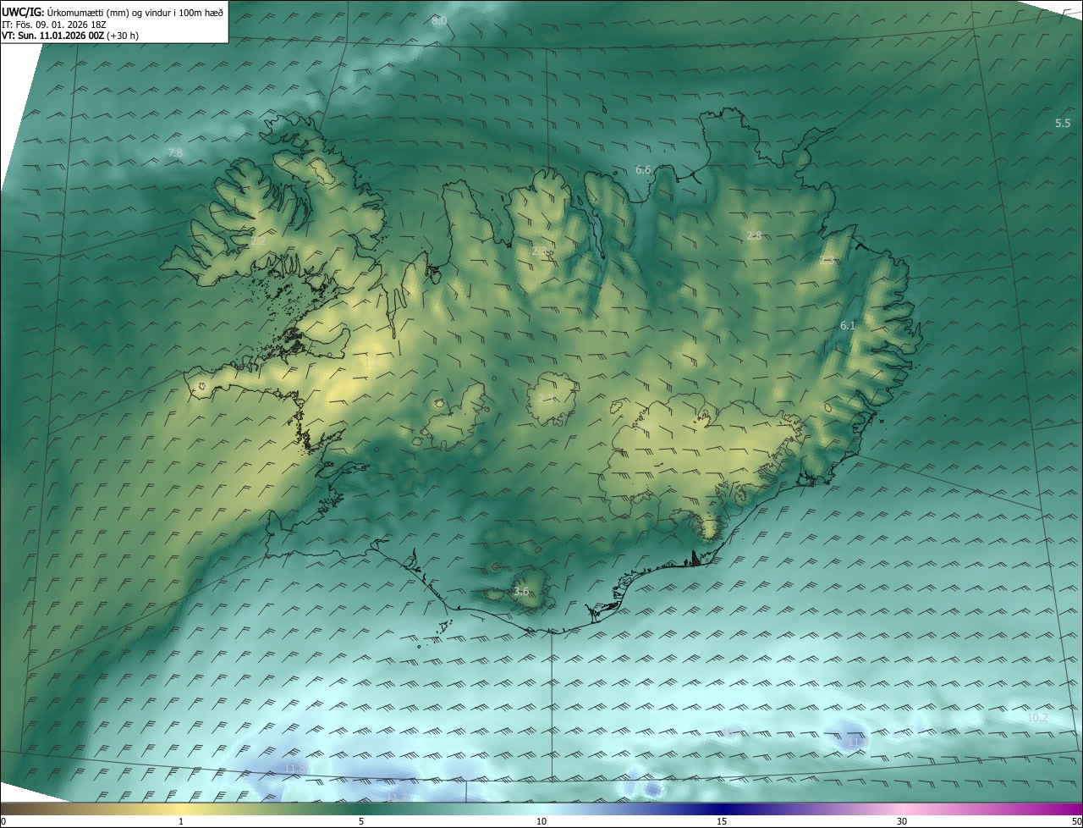The height and width of the screenshot is (828, 1083).
Task: Click the "8.0" precipitable water value
Action: pos(439,20)
